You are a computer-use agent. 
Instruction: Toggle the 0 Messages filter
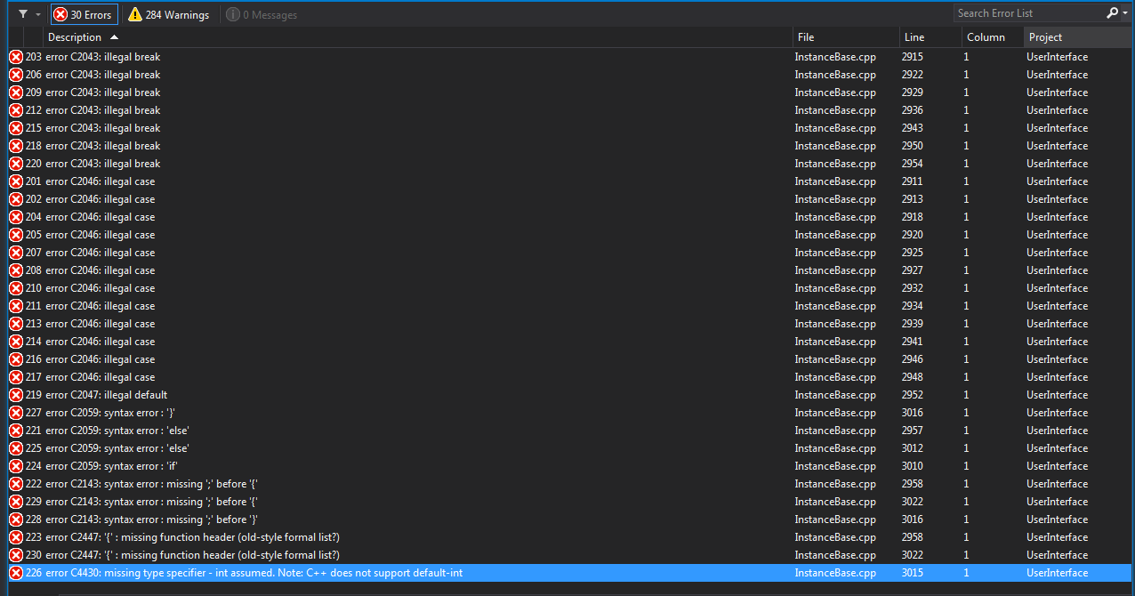[x=262, y=14]
